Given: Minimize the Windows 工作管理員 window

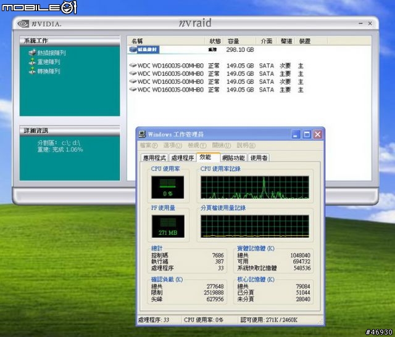Looking at the screenshot, I should tap(296, 134).
